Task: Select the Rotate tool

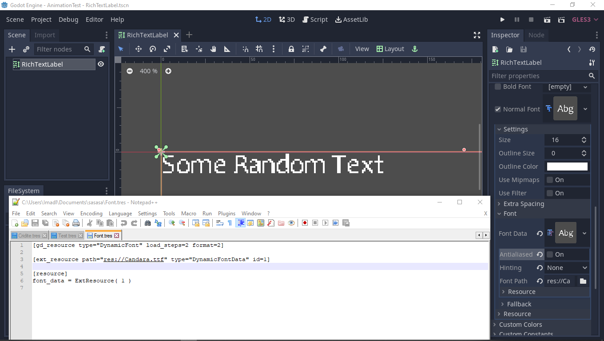Action: [152, 49]
